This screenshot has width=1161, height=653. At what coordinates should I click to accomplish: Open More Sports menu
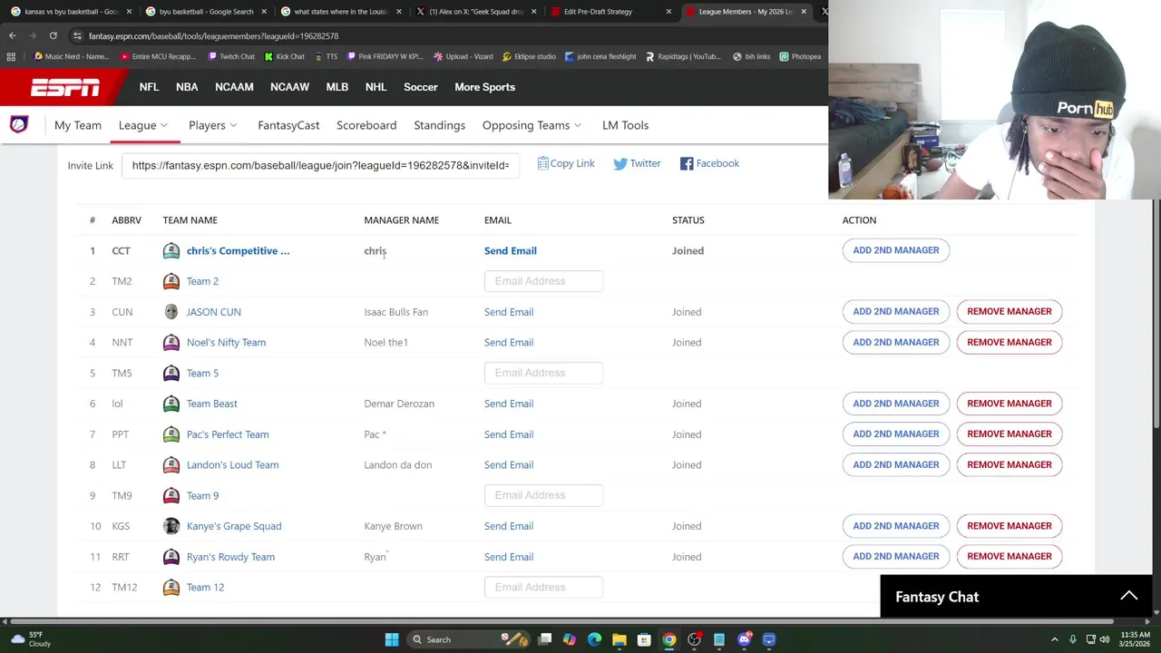point(484,87)
